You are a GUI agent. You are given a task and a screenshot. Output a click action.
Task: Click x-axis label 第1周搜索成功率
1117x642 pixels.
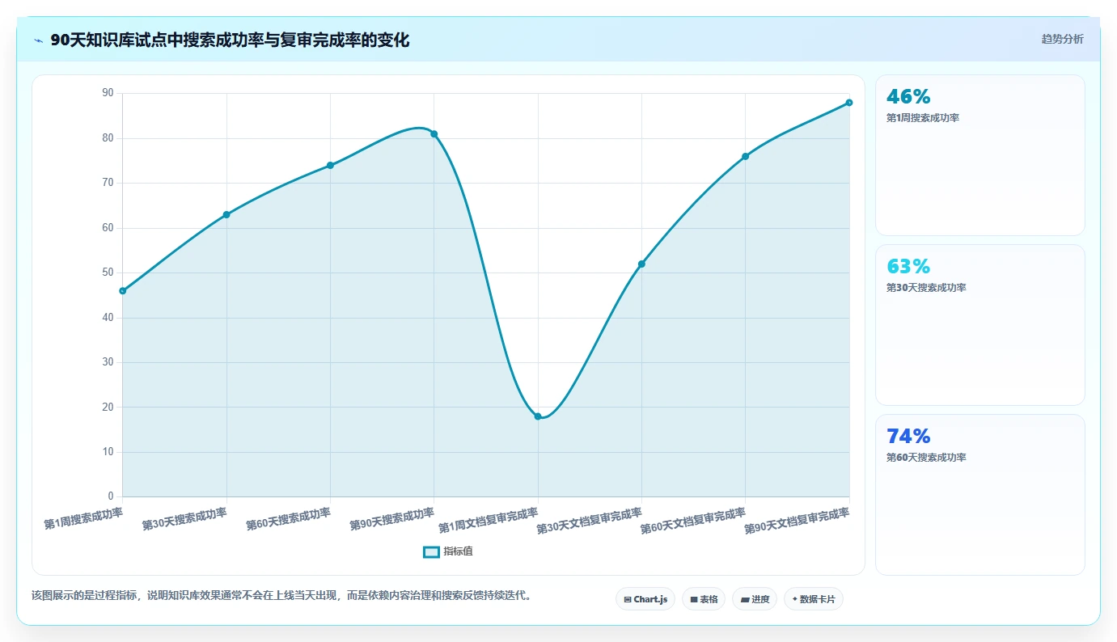83,518
